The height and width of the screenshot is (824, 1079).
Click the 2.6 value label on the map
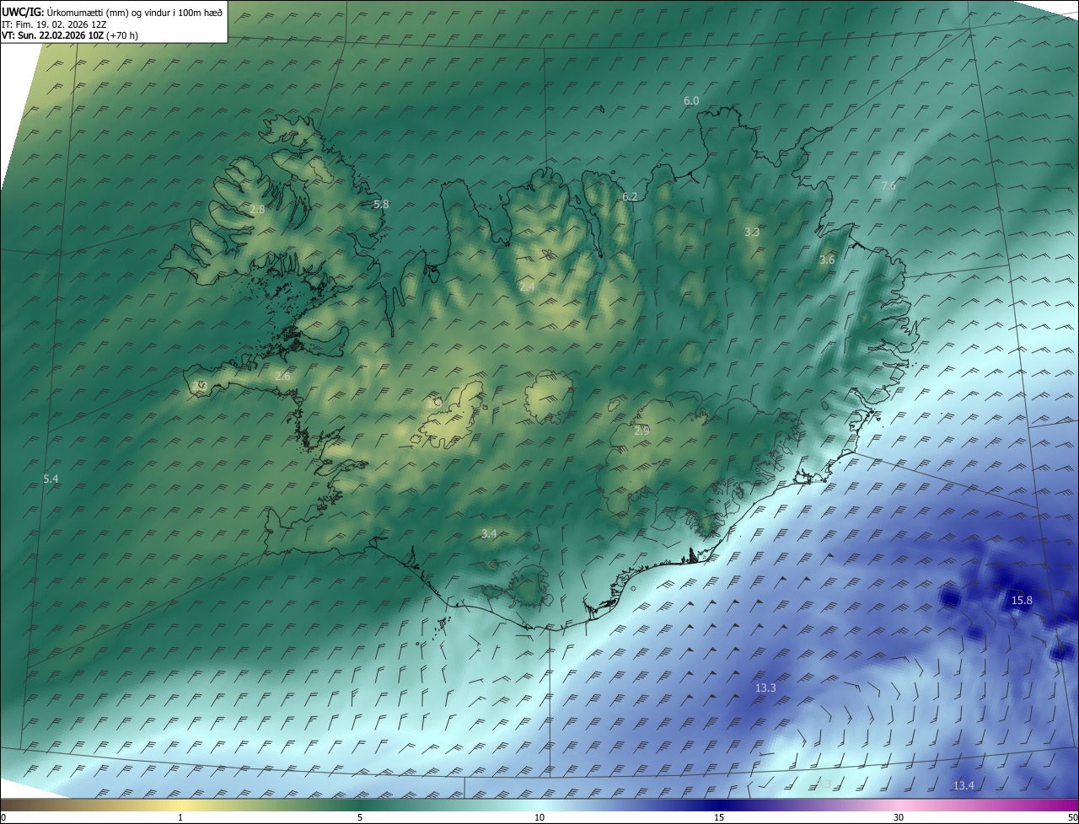[x=282, y=376]
